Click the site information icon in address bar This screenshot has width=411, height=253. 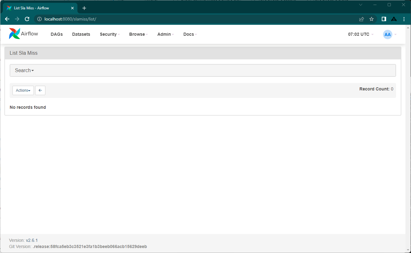[39, 19]
